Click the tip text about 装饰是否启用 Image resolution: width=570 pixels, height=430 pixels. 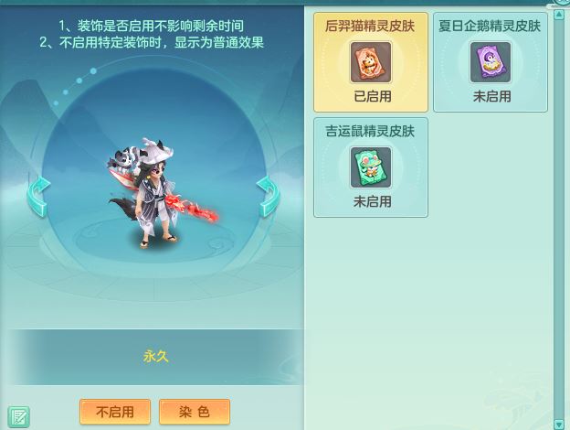pos(152,26)
